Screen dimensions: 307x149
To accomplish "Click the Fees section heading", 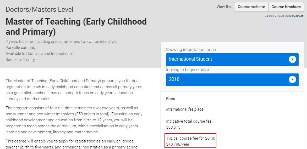I will click(171, 99).
